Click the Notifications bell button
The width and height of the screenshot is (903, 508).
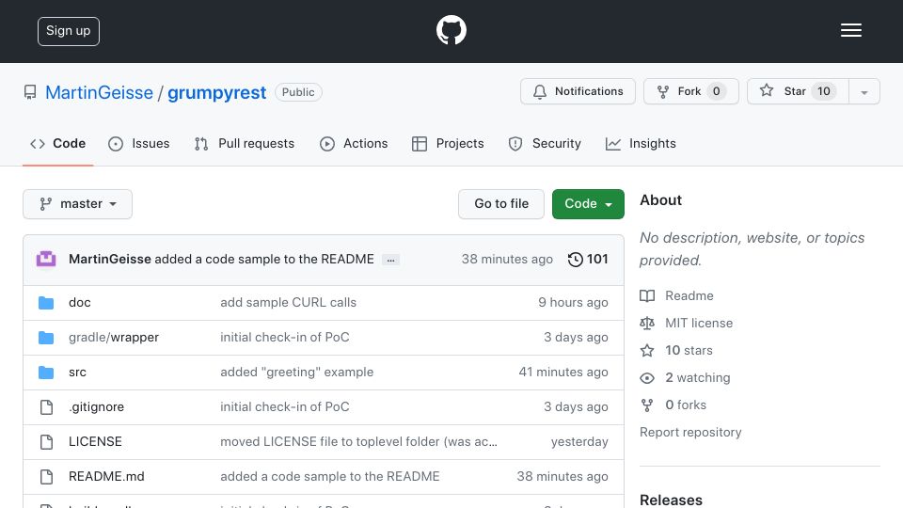point(578,91)
